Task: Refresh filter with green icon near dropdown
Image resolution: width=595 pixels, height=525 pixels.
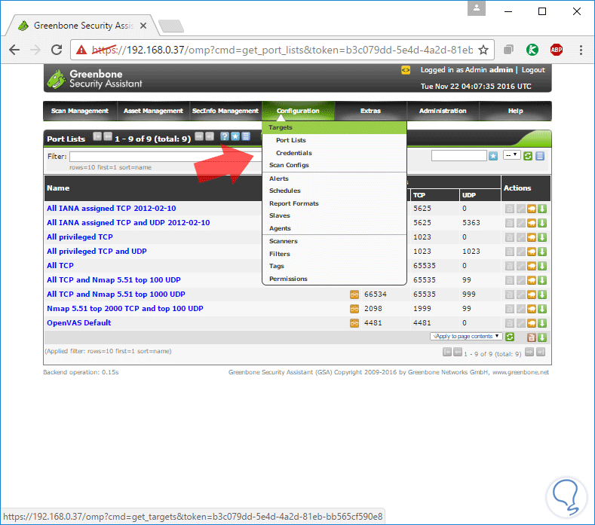Action: click(x=527, y=156)
